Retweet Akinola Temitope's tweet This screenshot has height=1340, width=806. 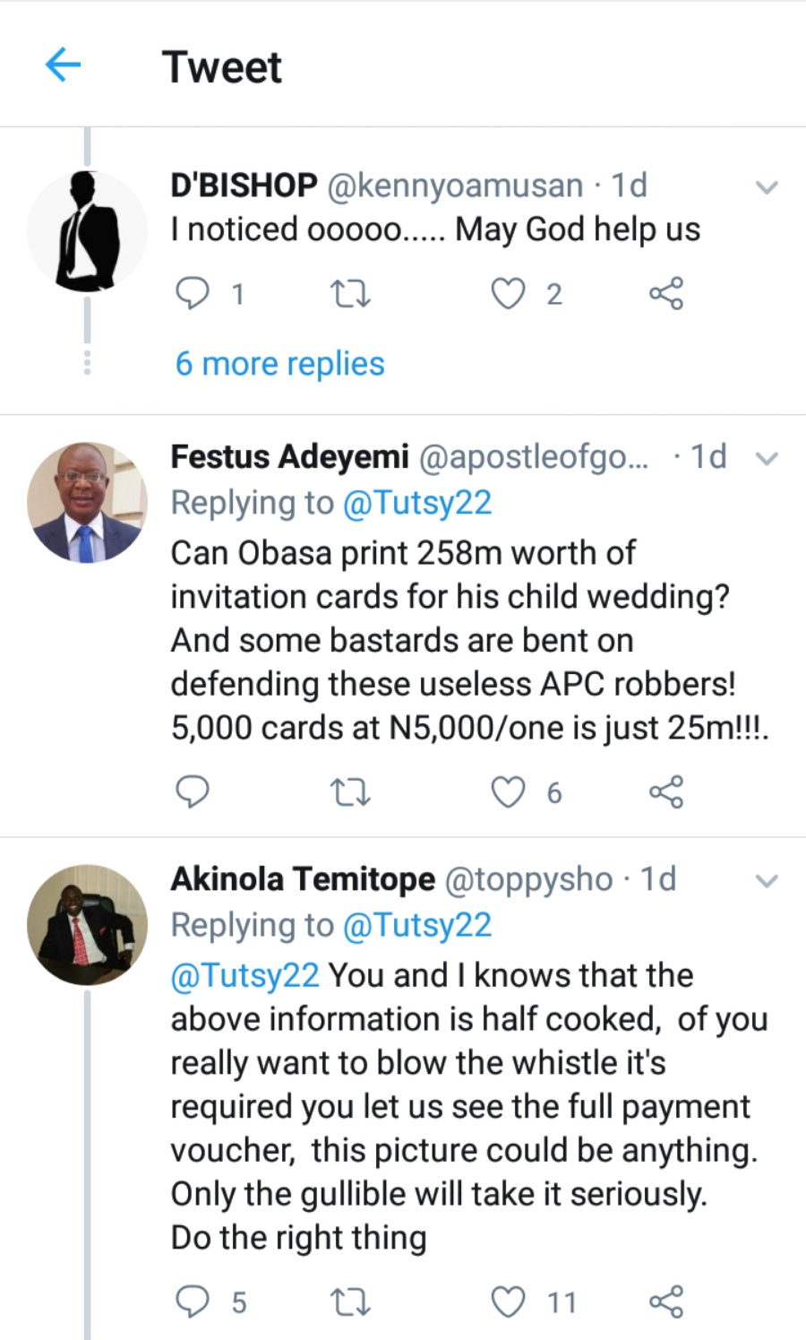tap(349, 1301)
